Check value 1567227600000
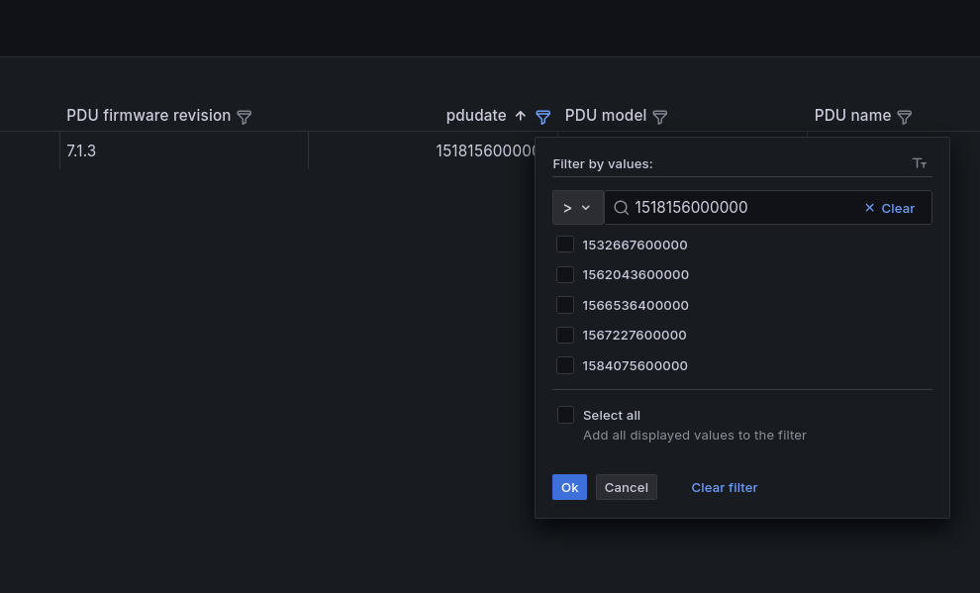The image size is (980, 593). tap(565, 335)
